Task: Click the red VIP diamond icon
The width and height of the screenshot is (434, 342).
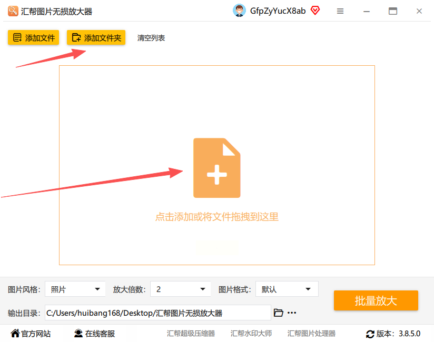Action: 315,11
